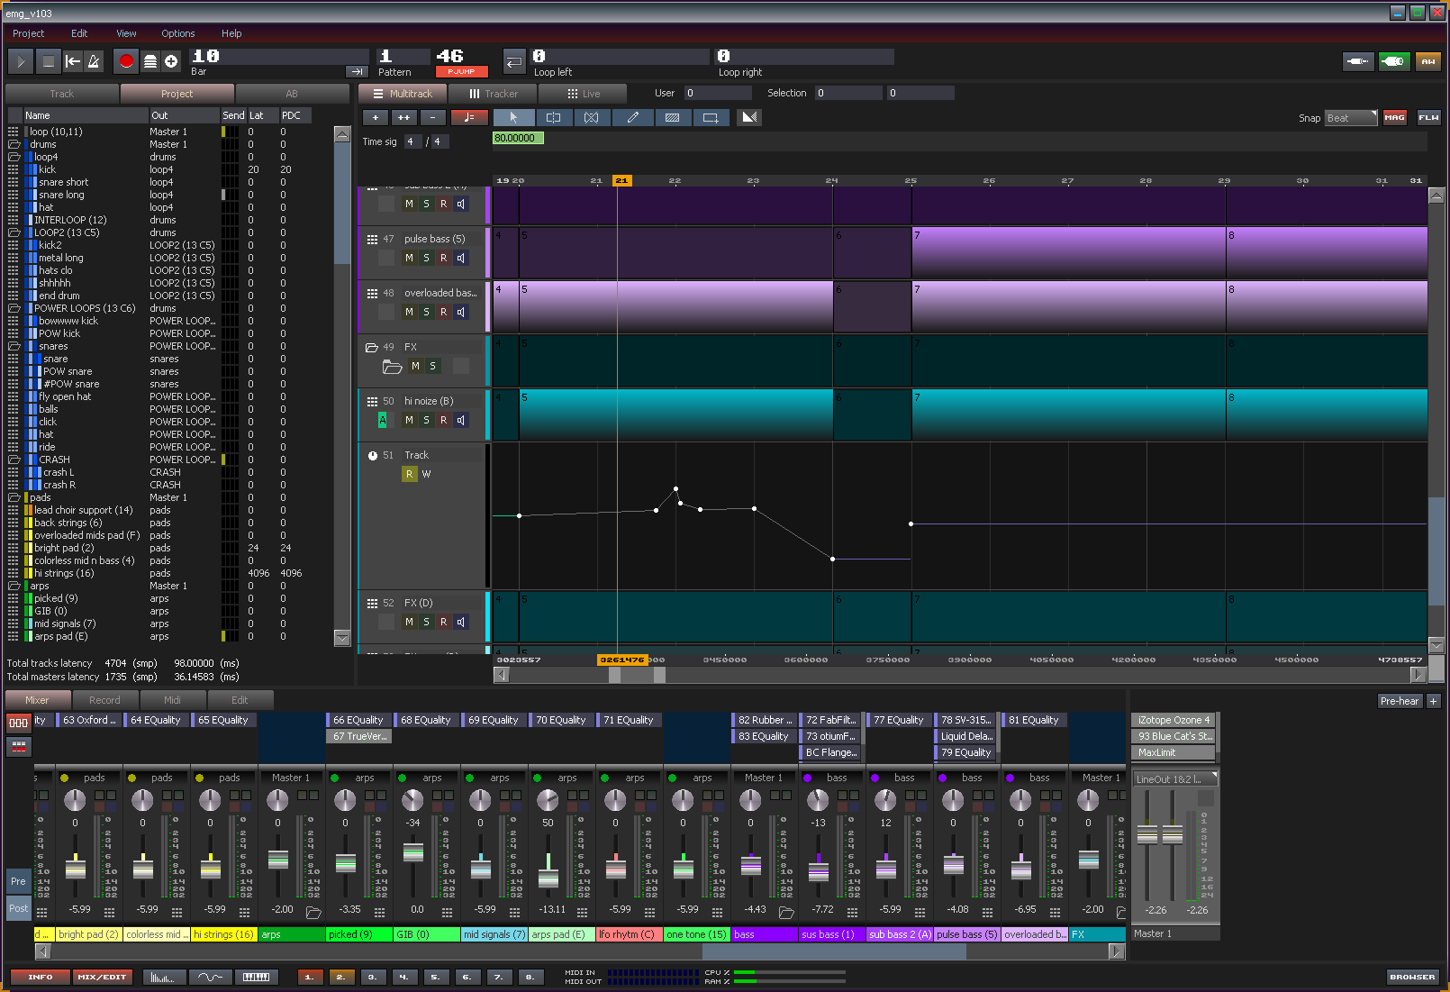The height and width of the screenshot is (992, 1450).
Task: Open the waveform oscilloscope view icon
Action: click(210, 977)
